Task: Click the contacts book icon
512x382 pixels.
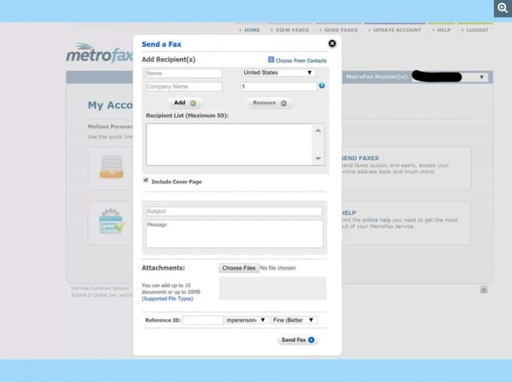Action: [x=271, y=60]
